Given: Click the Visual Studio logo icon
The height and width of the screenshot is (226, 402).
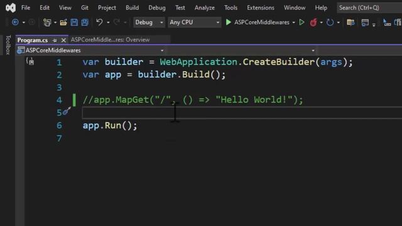Looking at the screenshot, I should coord(11,8).
